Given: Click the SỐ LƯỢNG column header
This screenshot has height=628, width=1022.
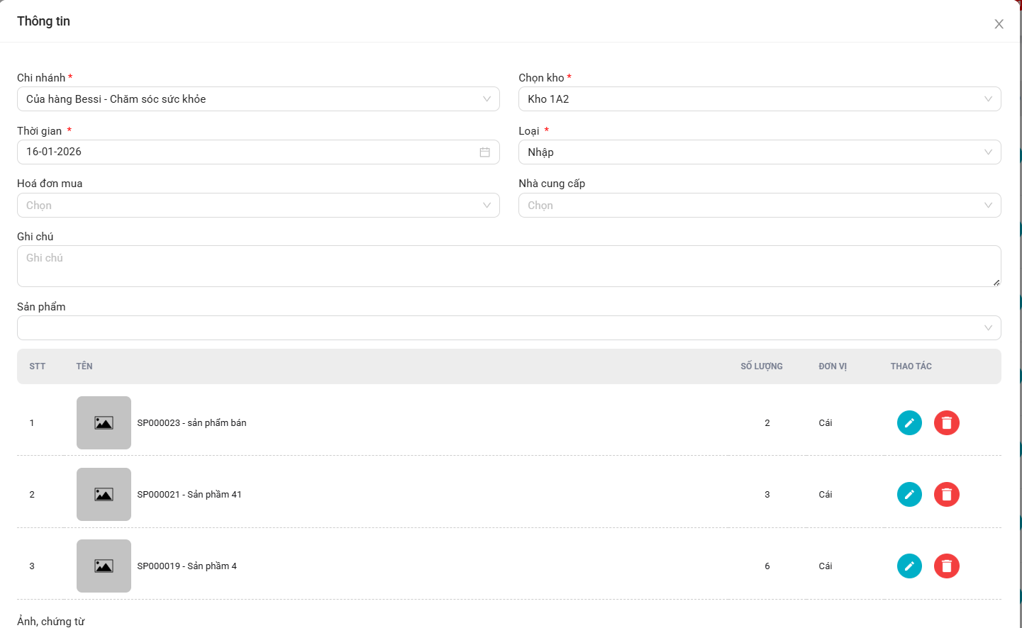Looking at the screenshot, I should click(761, 366).
